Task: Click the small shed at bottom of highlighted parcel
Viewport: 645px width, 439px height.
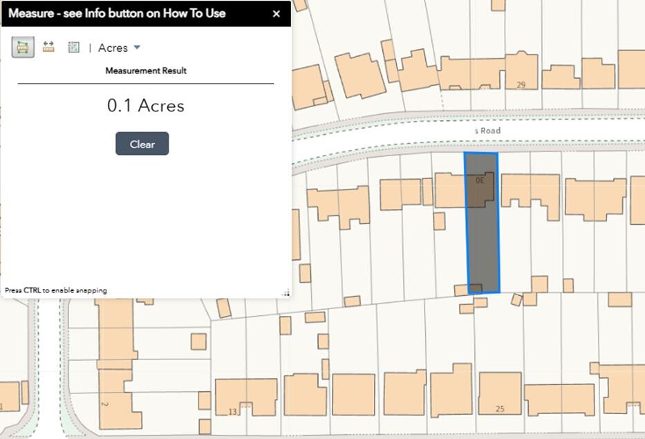Action: 476,288
